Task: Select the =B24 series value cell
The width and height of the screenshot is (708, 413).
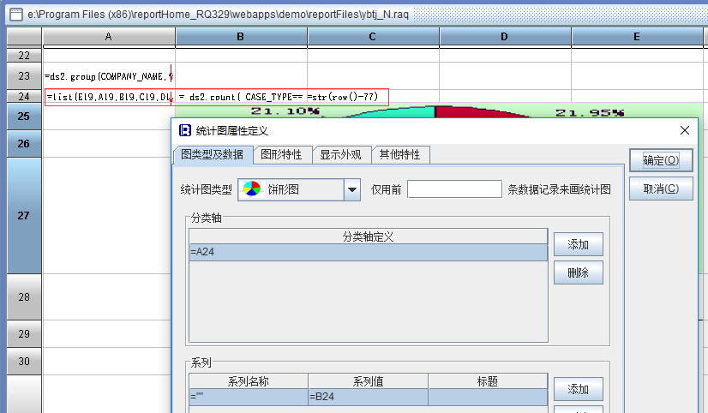Action: (368, 397)
